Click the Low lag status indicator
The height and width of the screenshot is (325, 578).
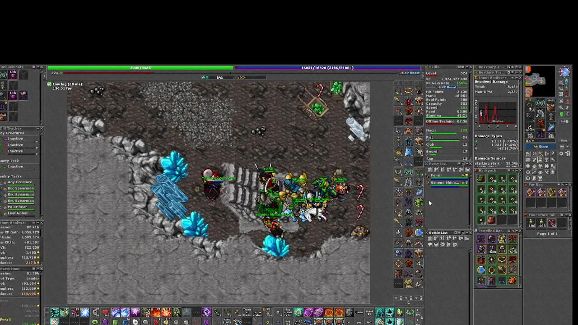click(64, 84)
